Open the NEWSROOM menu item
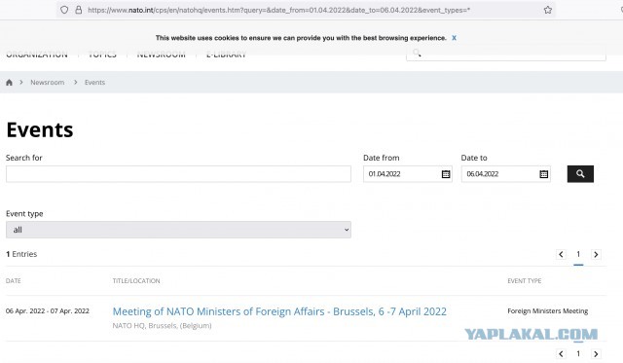 pos(161,54)
